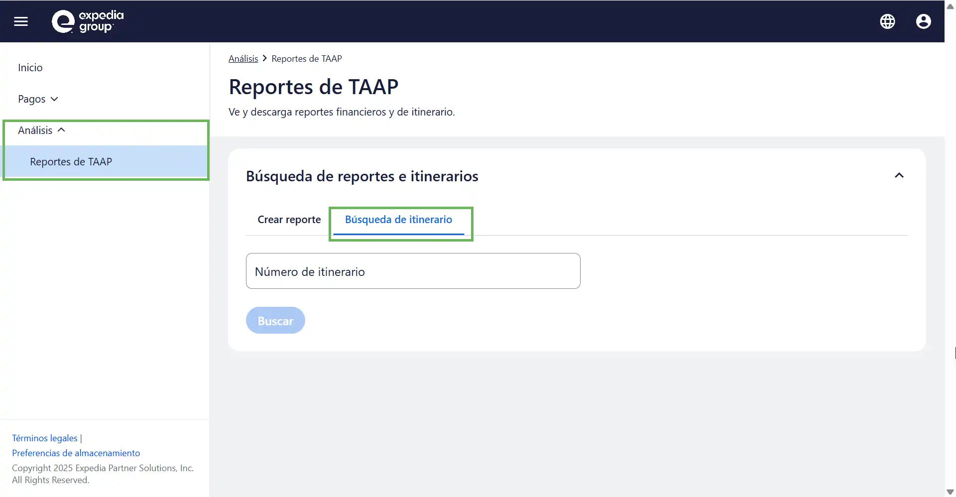Viewport: 956px width, 497px height.
Task: Click the Número de itinerario field
Action: point(413,271)
